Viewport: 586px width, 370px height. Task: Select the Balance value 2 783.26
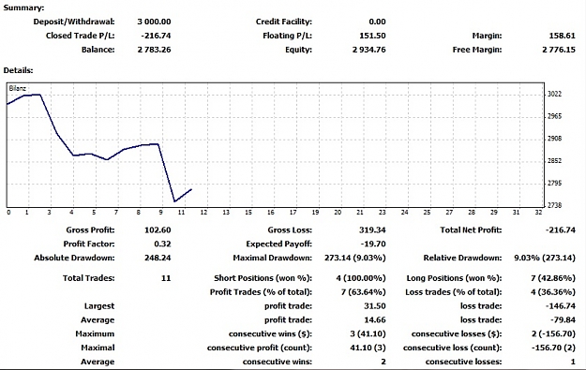pos(154,50)
